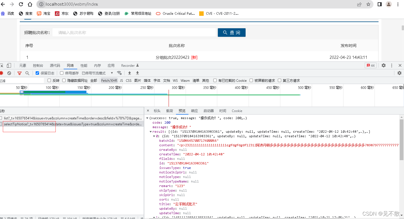404x219 pixels.
Task: Open DevTools settings gear
Action: coord(384,65)
